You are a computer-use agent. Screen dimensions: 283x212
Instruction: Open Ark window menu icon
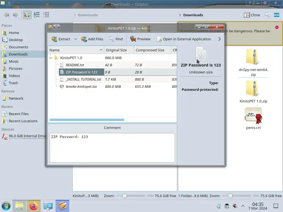coord(50,27)
